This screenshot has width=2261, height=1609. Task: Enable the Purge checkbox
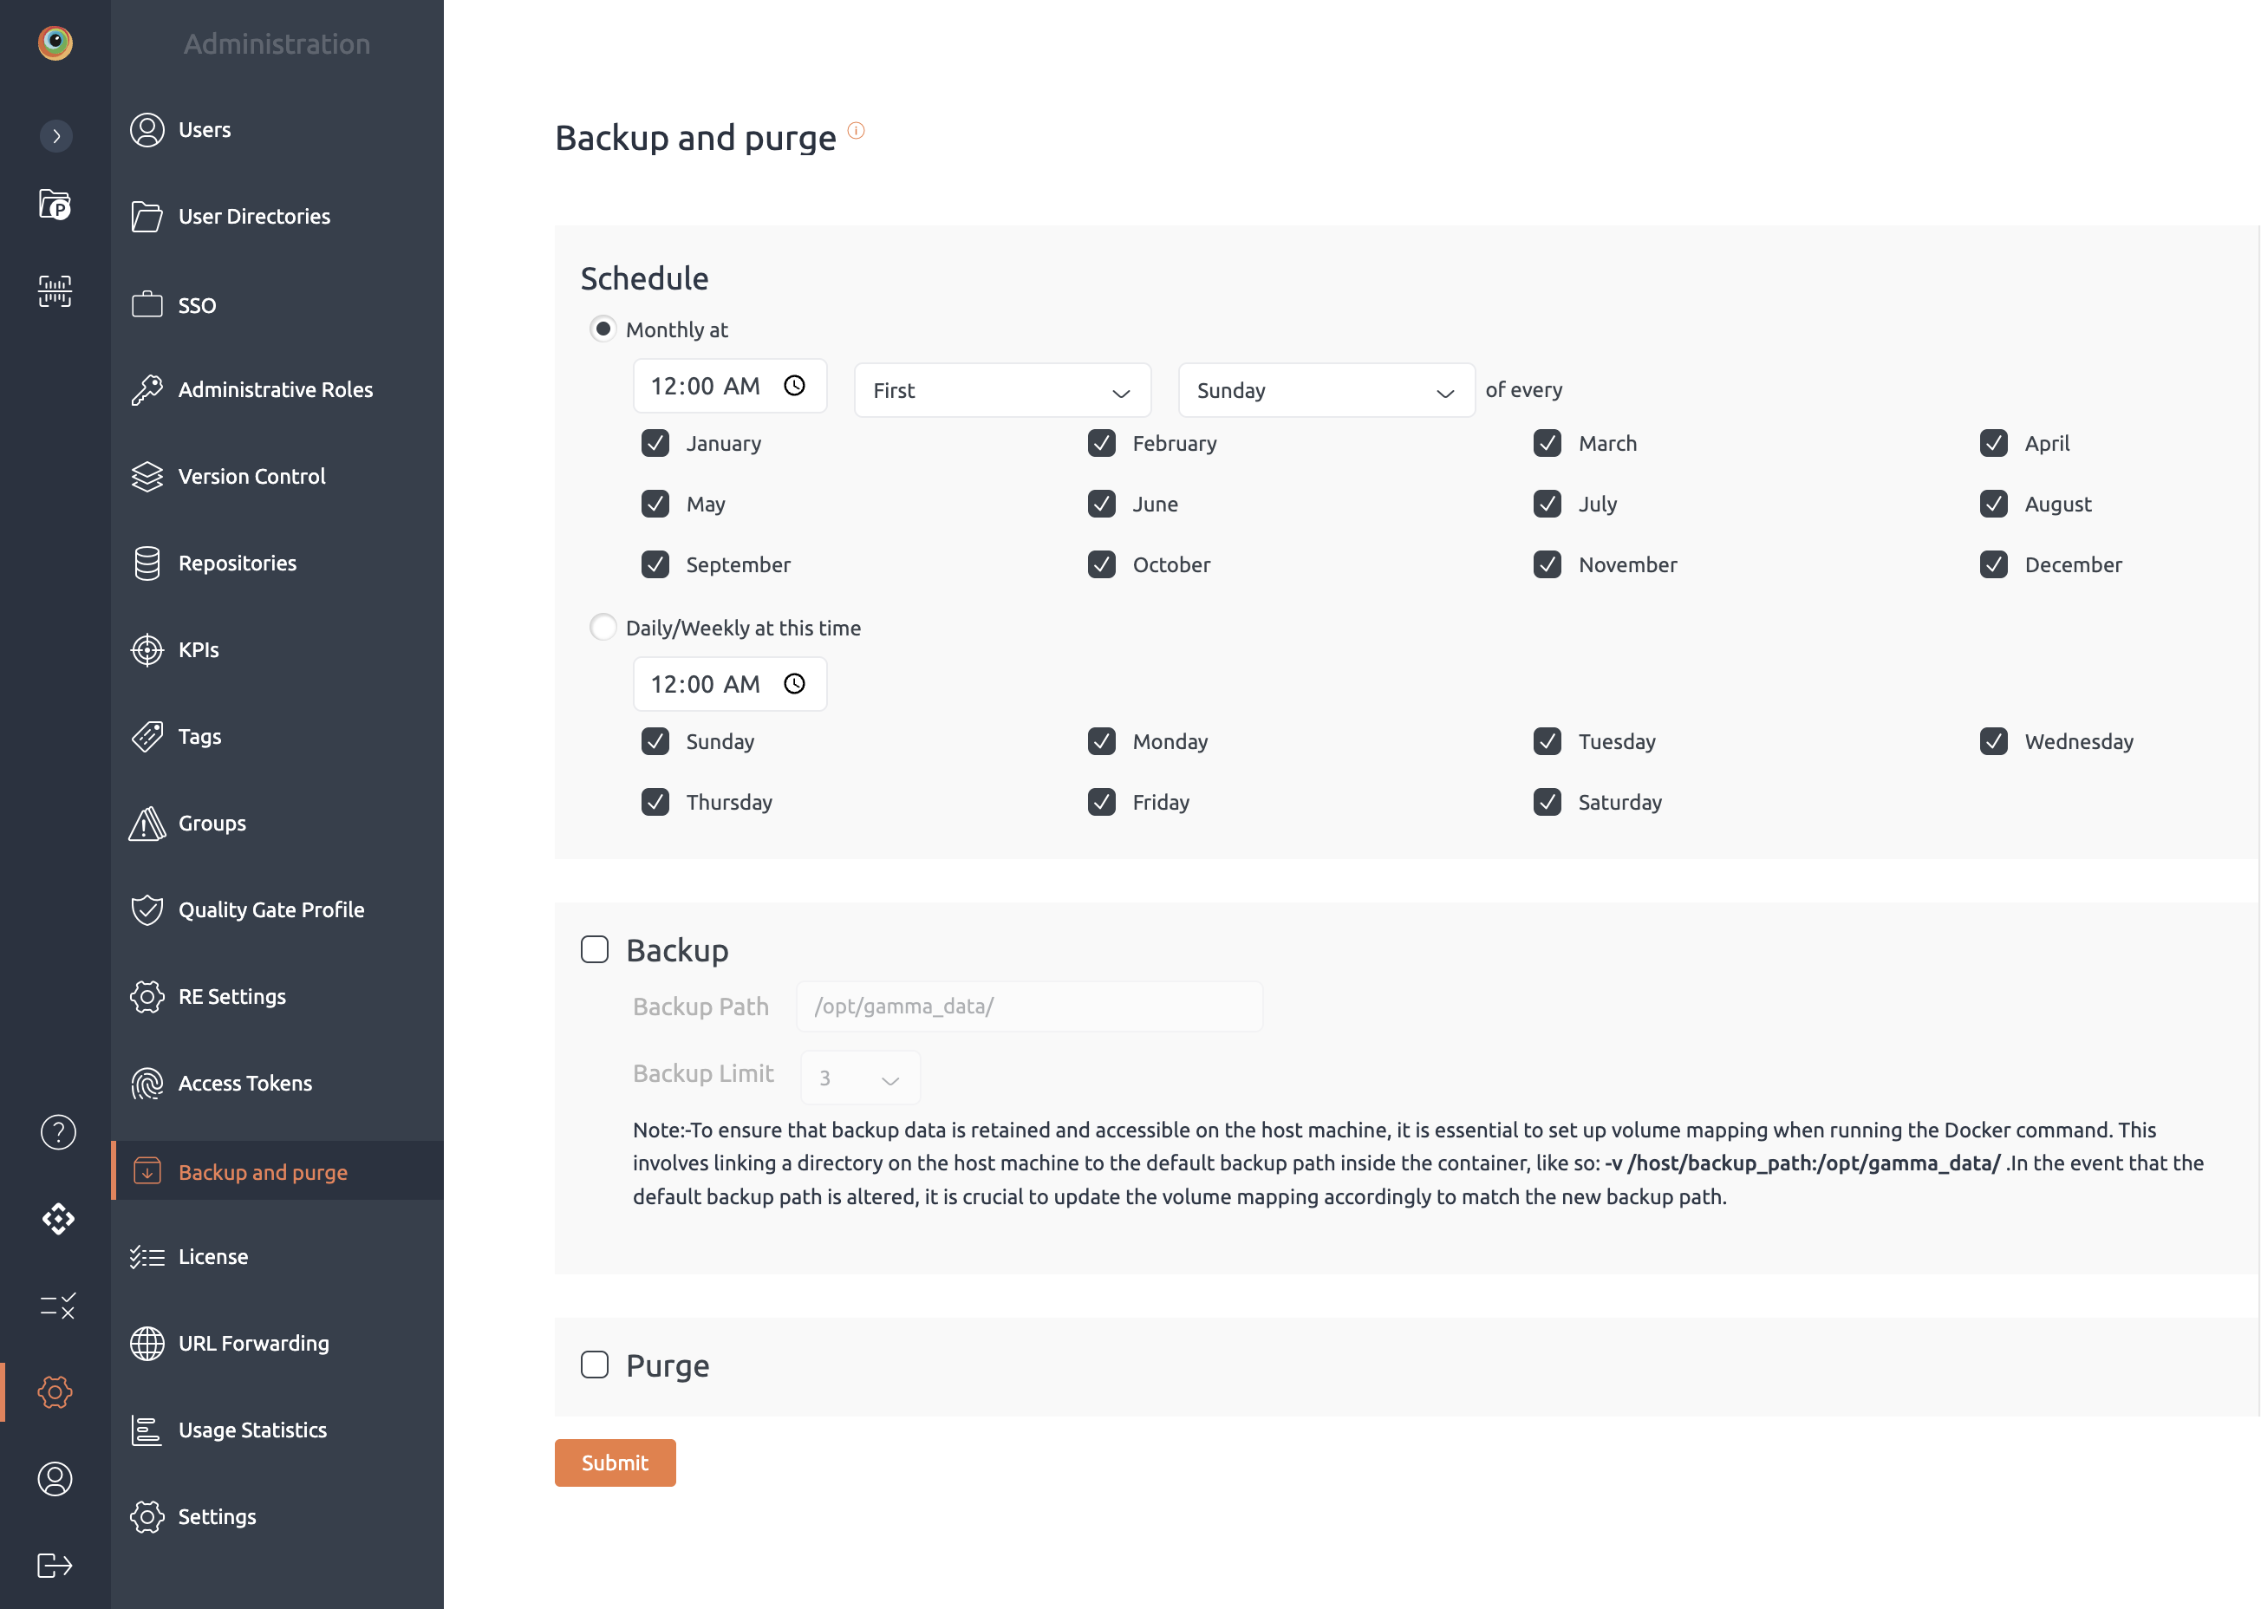pyautogui.click(x=595, y=1365)
